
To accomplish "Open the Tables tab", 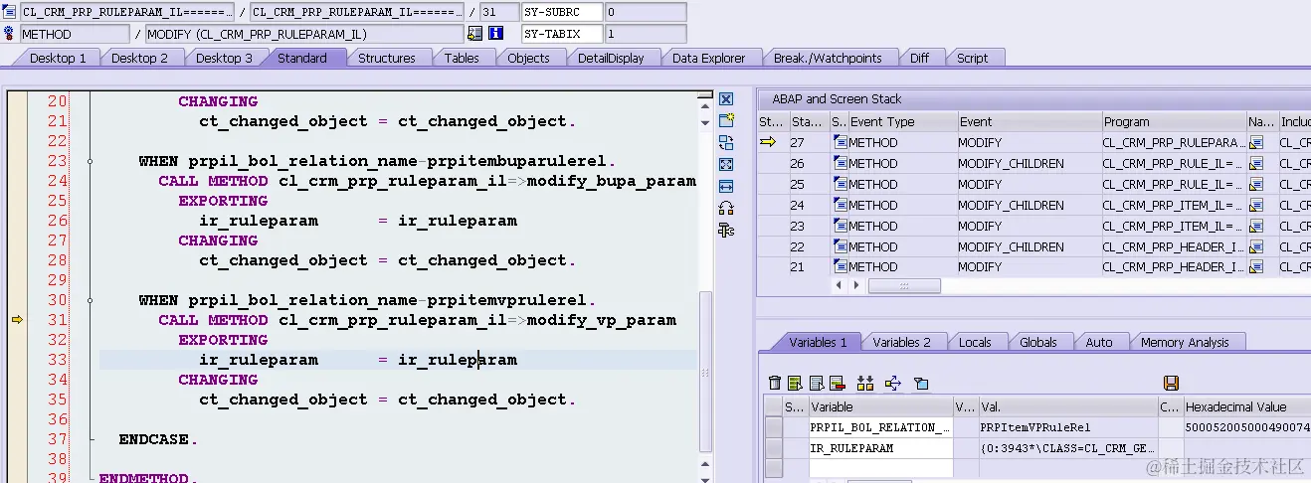I will pyautogui.click(x=462, y=58).
